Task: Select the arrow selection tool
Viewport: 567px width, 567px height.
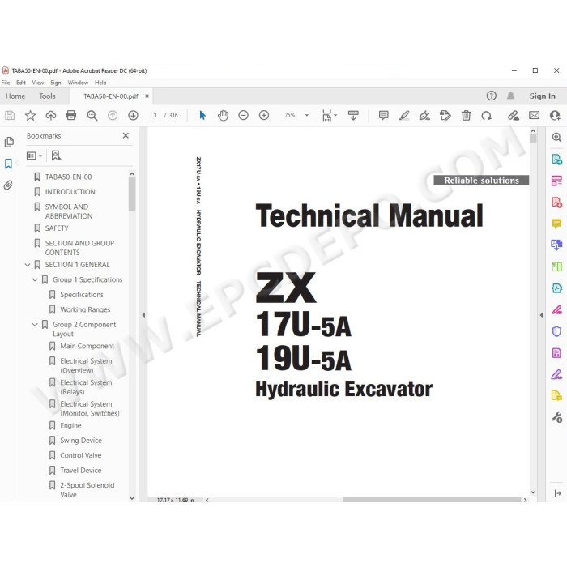Action: tap(202, 115)
